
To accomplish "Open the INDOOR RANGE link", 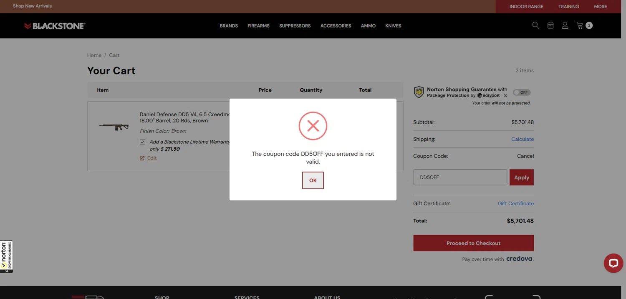I will tap(526, 7).
